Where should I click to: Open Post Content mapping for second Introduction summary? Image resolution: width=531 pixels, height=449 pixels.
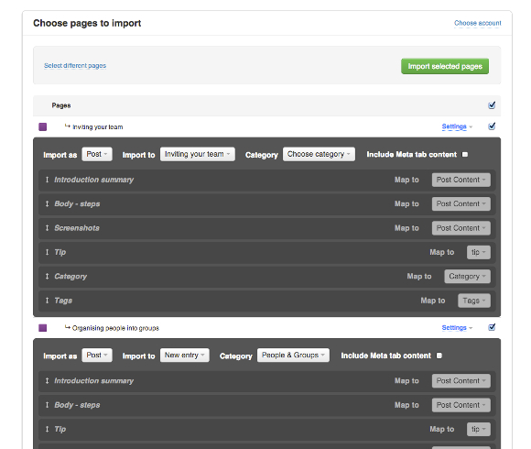coord(461,381)
